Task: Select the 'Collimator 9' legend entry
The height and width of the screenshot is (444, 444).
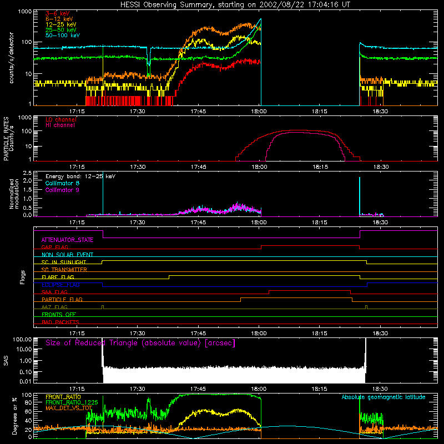Action: [62, 190]
